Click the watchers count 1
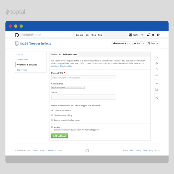The height and width of the screenshot is (174, 174). tap(129, 43)
